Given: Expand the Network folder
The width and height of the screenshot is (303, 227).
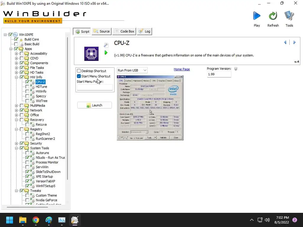Looking at the screenshot, I should click(x=17, y=110).
